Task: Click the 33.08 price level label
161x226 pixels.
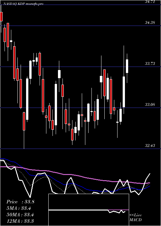Action: [x=150, y=105]
